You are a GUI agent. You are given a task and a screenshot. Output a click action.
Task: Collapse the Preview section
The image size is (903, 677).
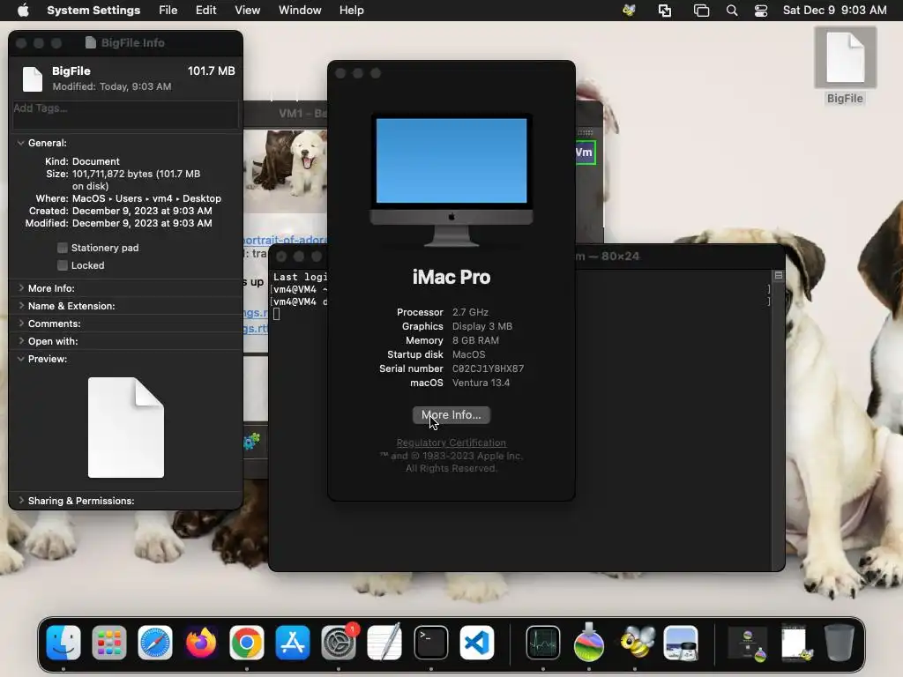(21, 359)
